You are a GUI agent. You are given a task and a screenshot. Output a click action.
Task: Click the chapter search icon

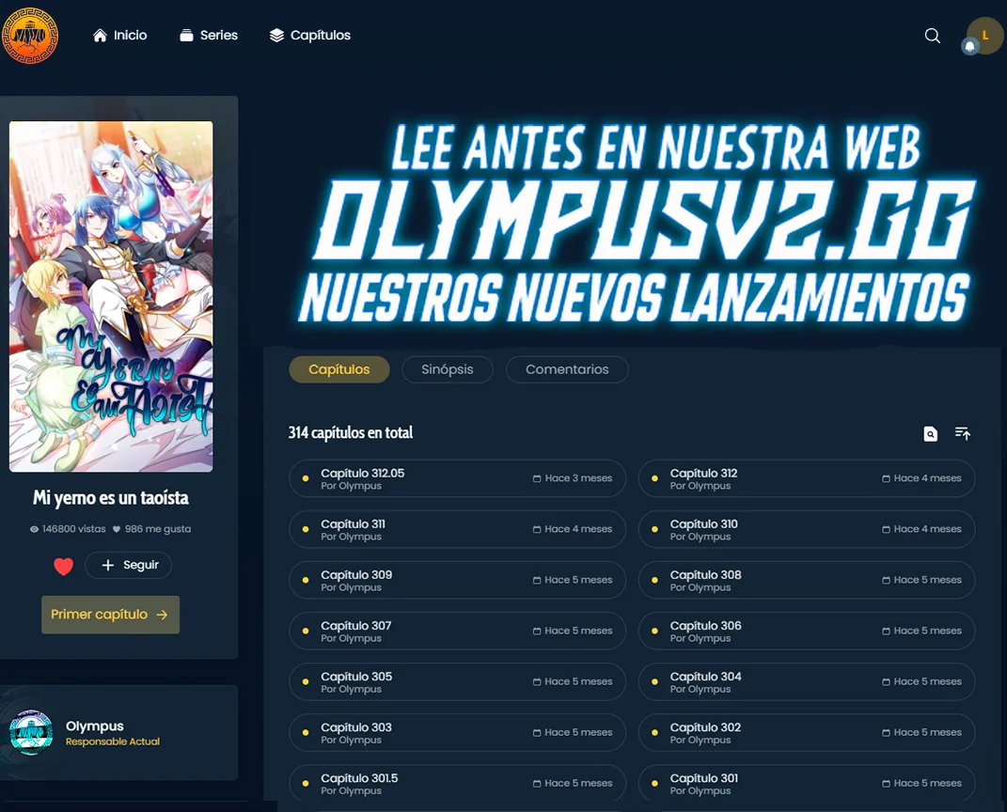[930, 433]
